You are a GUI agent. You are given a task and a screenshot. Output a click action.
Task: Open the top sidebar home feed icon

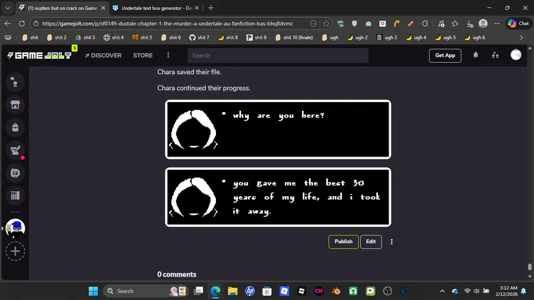coord(15,82)
